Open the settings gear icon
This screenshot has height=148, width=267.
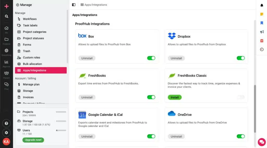[x=7, y=133]
